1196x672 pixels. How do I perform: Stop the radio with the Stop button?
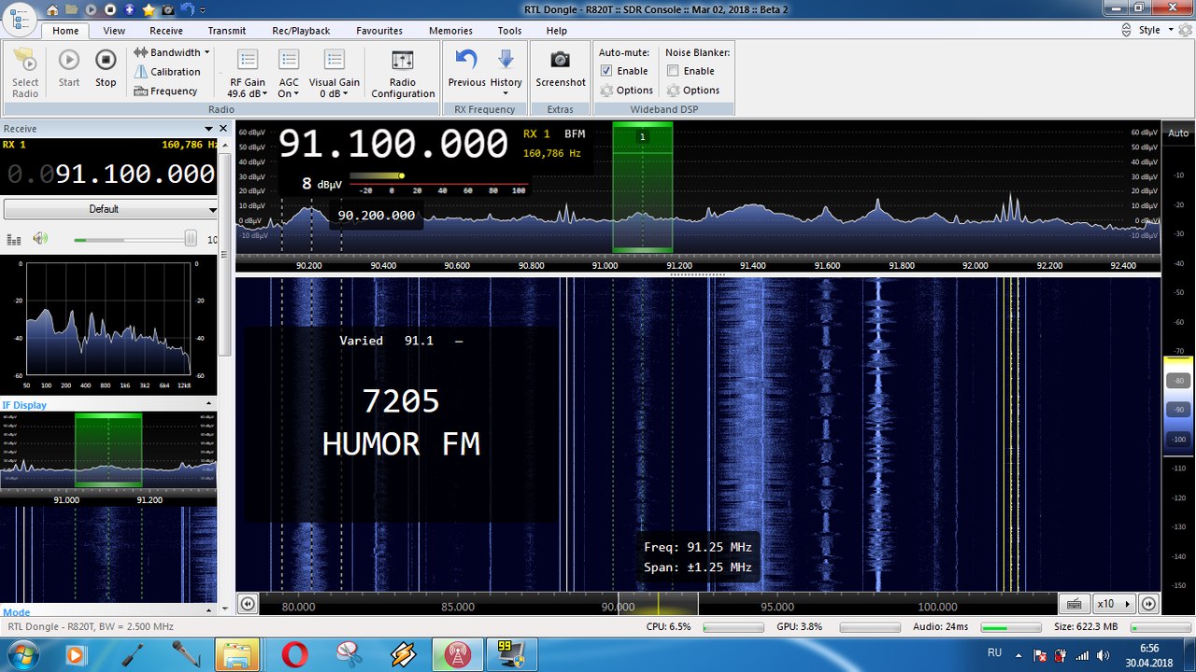coord(106,69)
